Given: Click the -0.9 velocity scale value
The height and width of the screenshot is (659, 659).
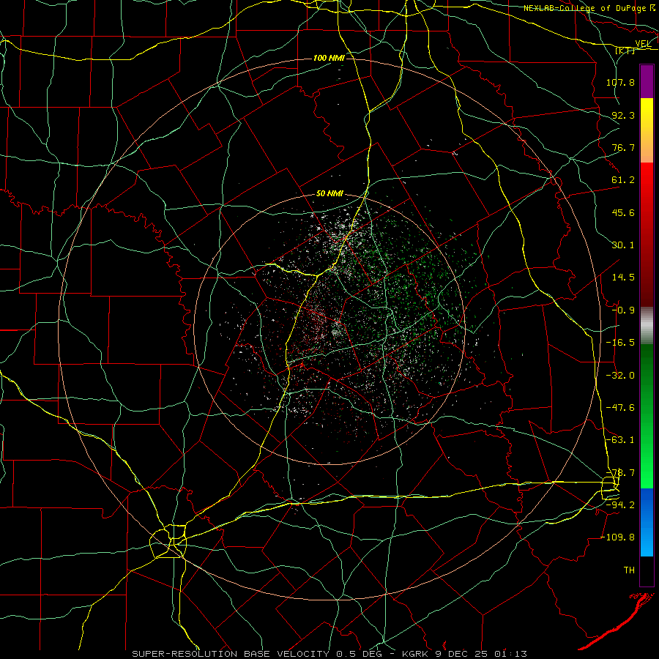Looking at the screenshot, I should [623, 310].
